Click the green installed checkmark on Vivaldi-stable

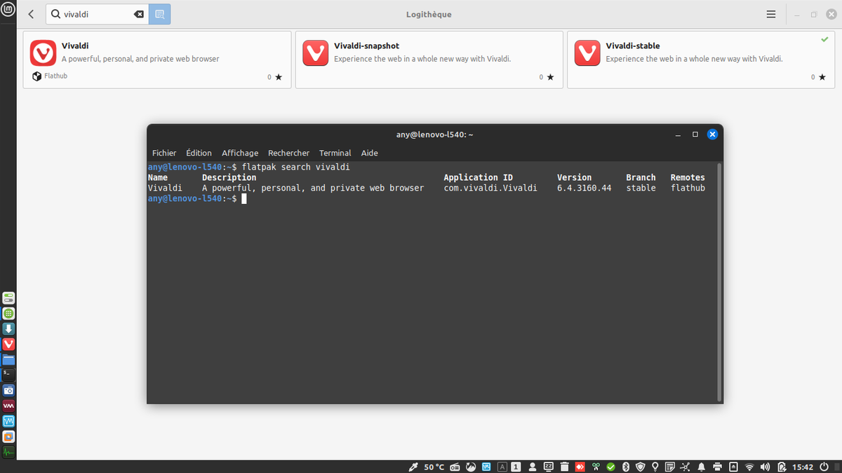click(x=824, y=40)
